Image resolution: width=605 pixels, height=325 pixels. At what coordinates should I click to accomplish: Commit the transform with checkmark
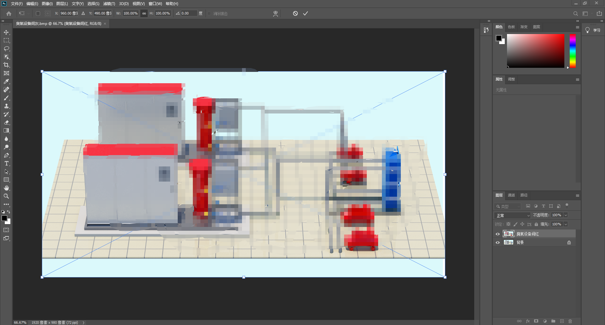tap(305, 13)
